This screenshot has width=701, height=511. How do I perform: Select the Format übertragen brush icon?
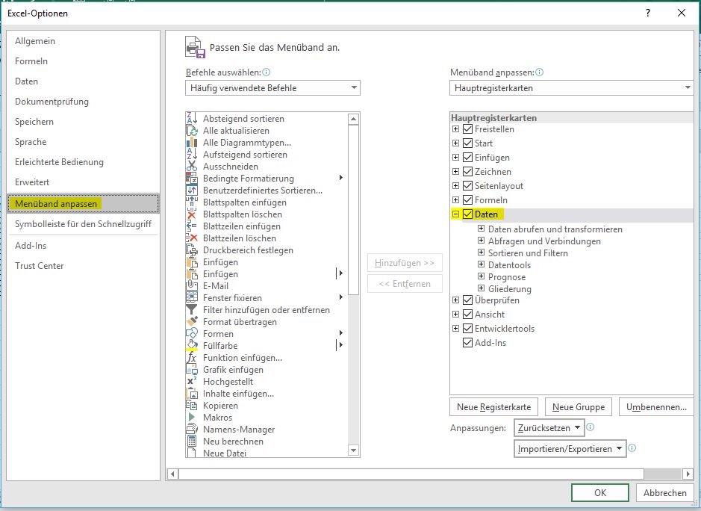[191, 322]
